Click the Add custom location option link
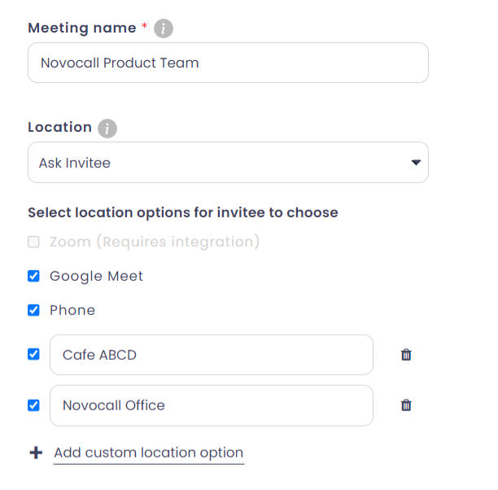Screen dimensions: 498x490 point(148,453)
